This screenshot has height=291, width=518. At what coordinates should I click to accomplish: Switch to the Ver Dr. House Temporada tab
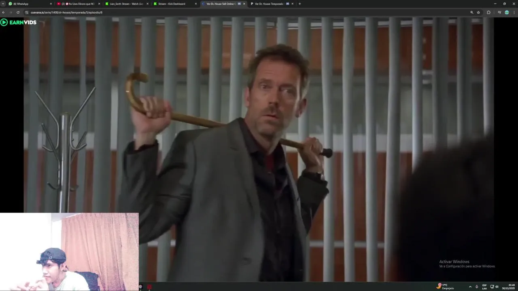pos(272,4)
